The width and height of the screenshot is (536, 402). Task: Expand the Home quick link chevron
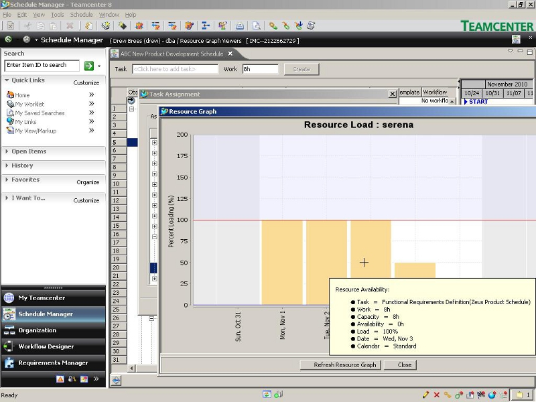[91, 94]
